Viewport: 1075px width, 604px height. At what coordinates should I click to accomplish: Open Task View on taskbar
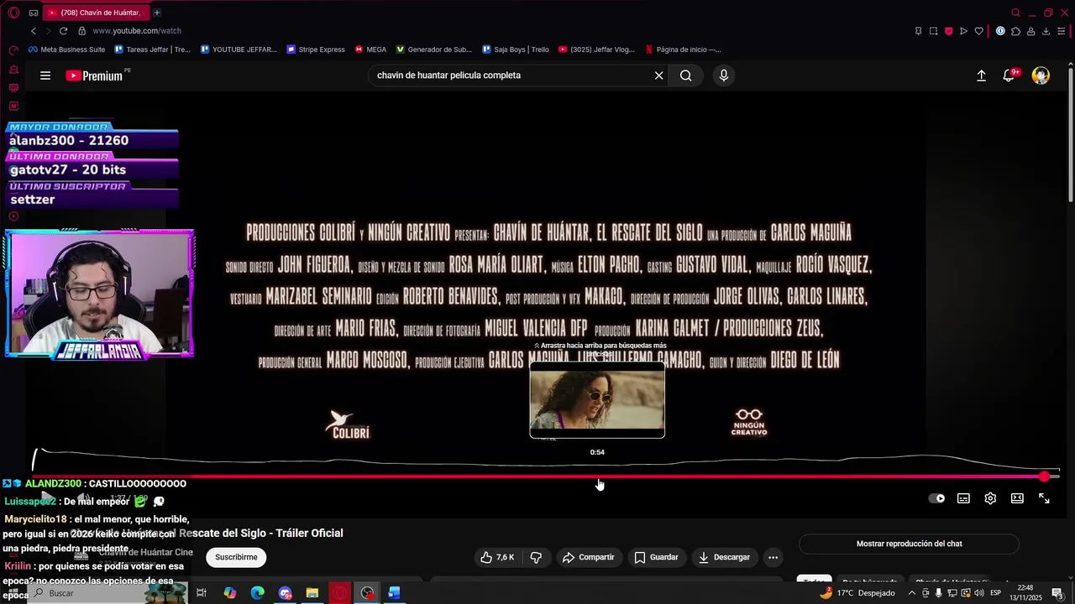[202, 593]
